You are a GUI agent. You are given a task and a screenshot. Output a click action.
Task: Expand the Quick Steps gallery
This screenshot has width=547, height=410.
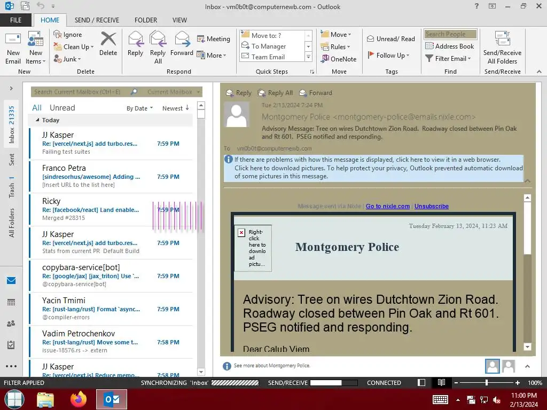308,57
